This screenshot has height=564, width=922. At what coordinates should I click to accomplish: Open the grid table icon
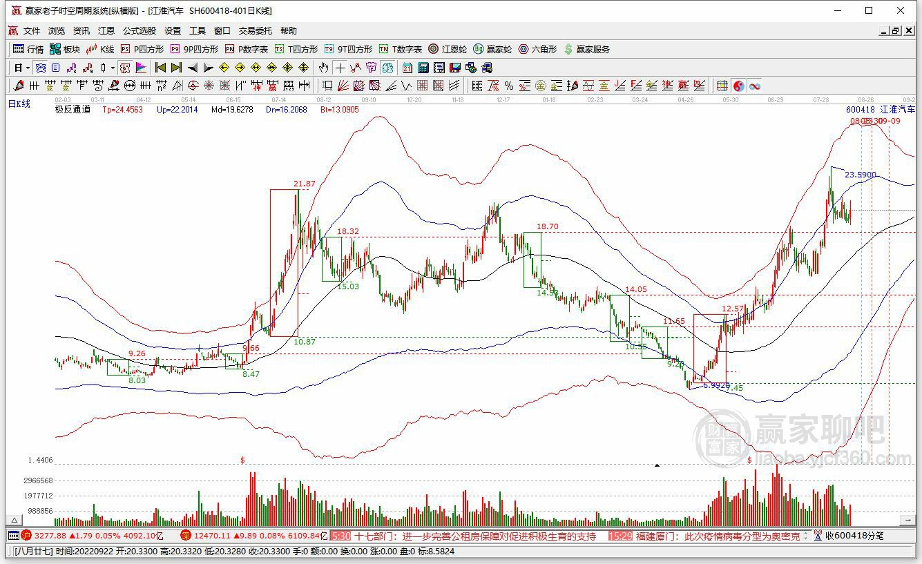(x=722, y=86)
